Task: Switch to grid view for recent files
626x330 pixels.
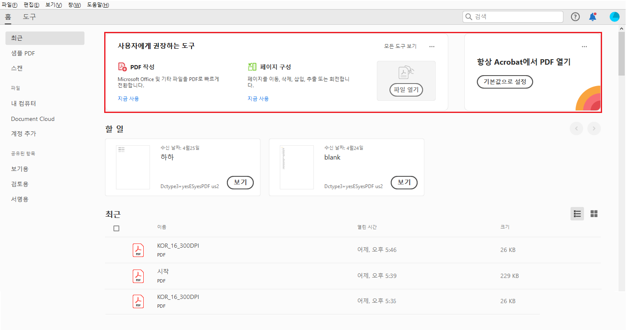Action: tap(594, 214)
